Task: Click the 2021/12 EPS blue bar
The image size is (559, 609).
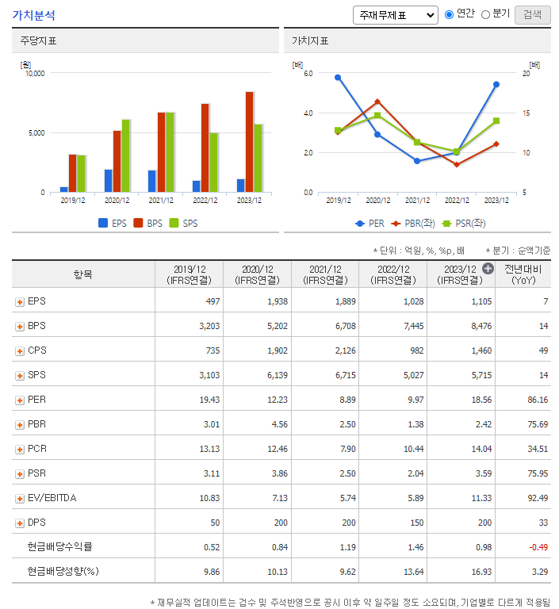Action: click(152, 181)
